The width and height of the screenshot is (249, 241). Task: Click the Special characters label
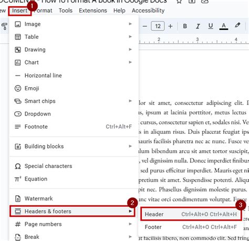coord(48,166)
